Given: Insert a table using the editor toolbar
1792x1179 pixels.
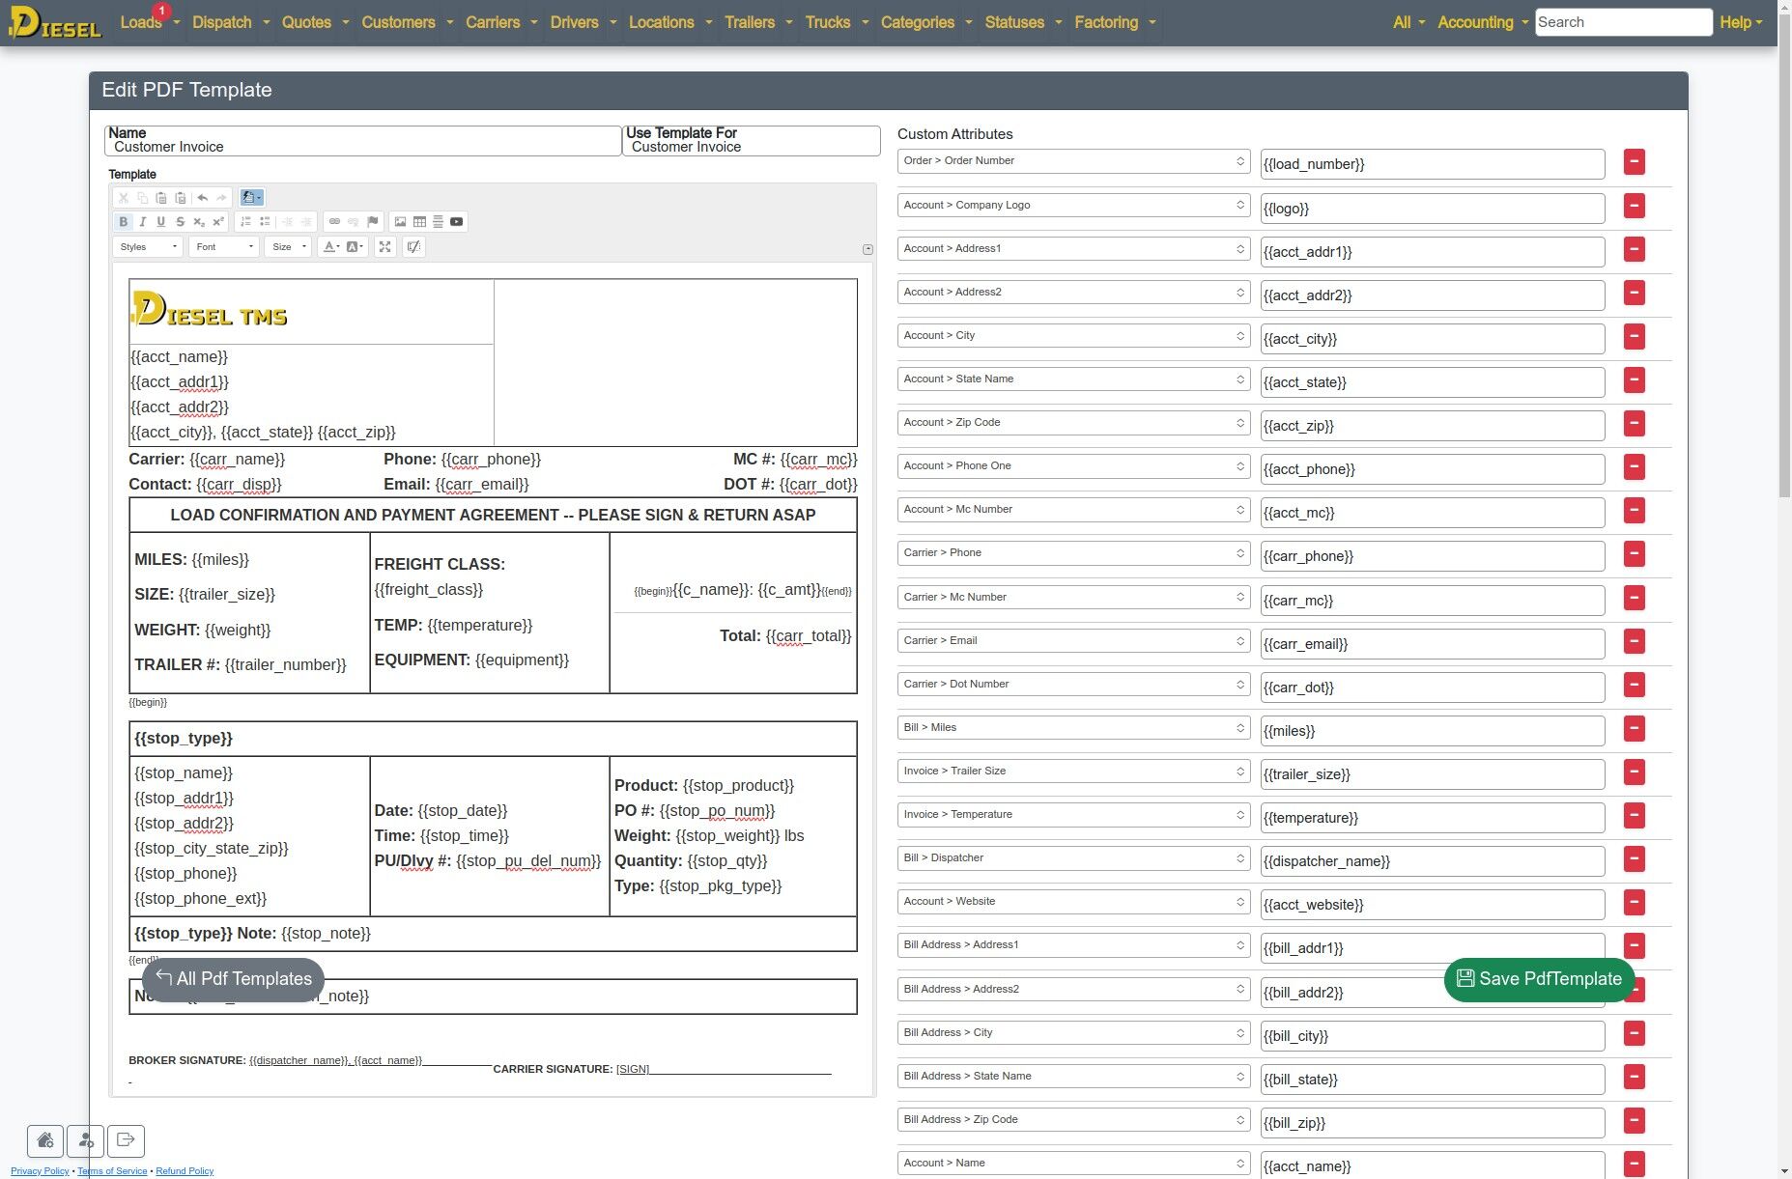Looking at the screenshot, I should (419, 222).
